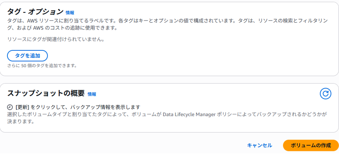Image resolution: width=339 pixels, height=156 pixels.
Task: Click the tag description paragraph starting タグは、AWS
Action: pos(167,24)
